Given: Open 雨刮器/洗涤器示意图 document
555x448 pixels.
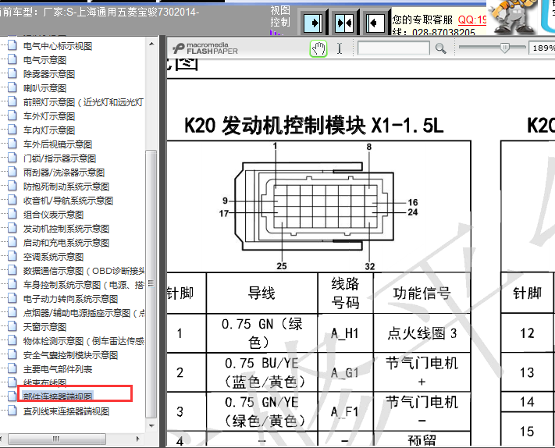Looking at the screenshot, I should coord(64,172).
